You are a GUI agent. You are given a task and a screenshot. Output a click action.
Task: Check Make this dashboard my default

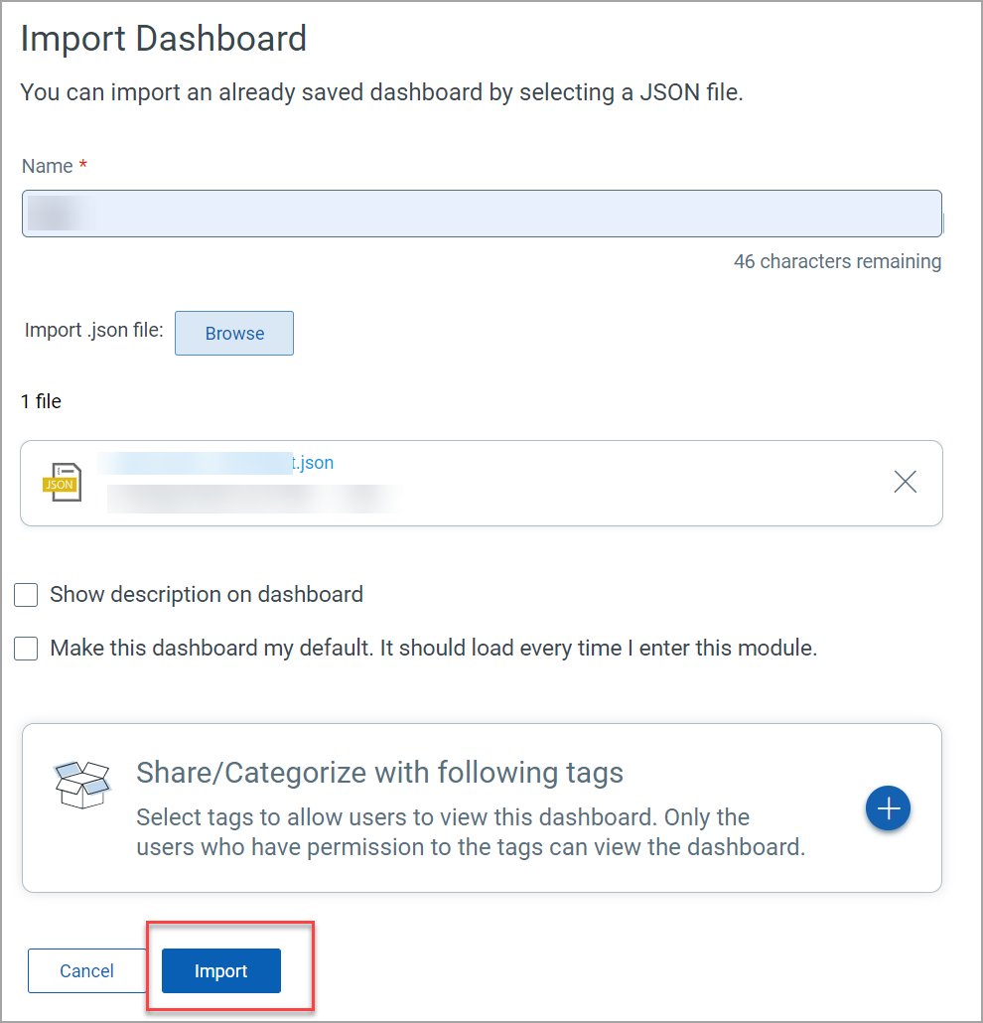coord(25,648)
